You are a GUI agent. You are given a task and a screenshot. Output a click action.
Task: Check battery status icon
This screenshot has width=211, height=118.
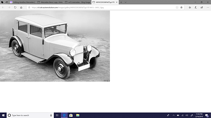pos(178,115)
